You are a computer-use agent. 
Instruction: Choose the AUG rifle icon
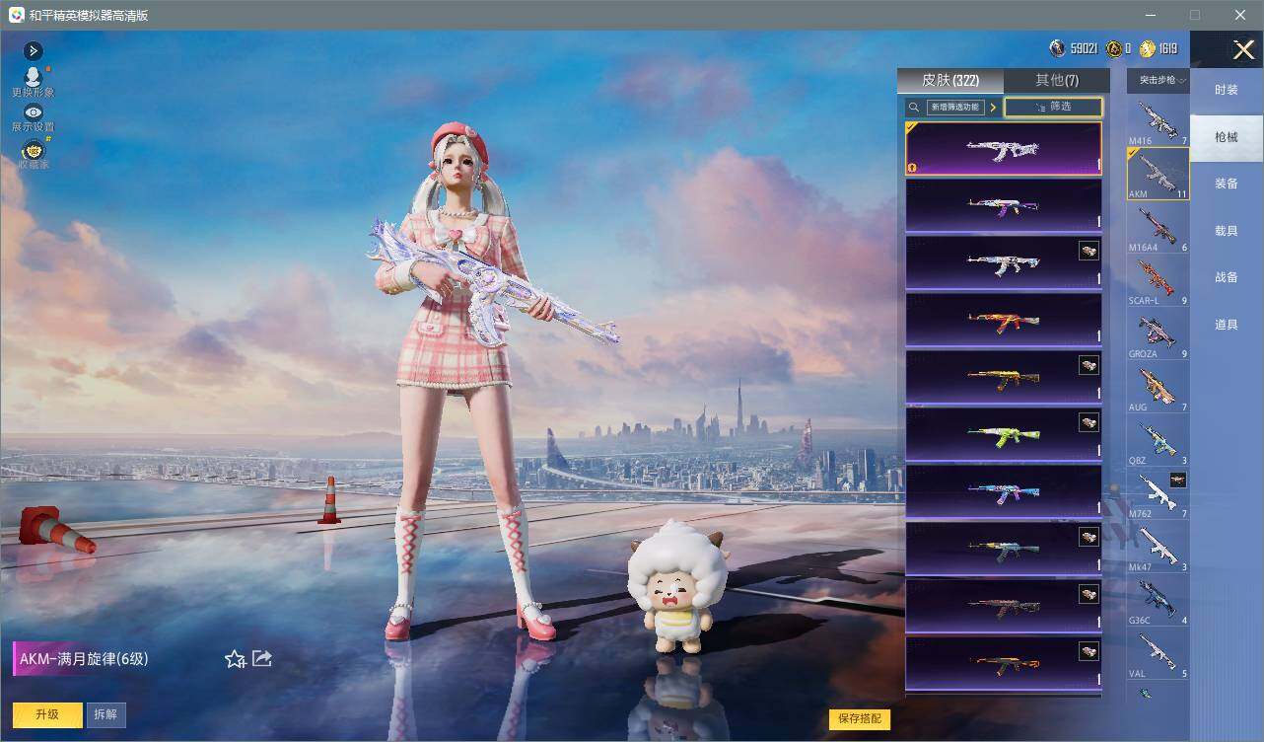pyautogui.click(x=1159, y=388)
